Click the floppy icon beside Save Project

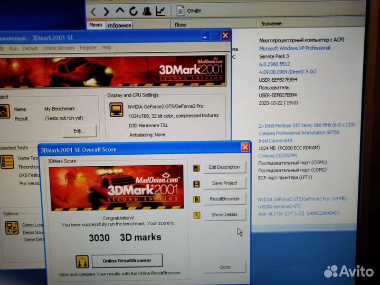(x=196, y=184)
